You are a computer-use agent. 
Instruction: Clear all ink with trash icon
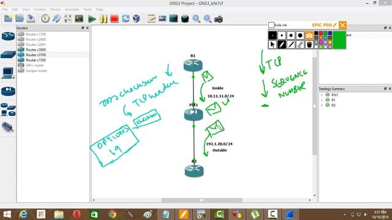309,45
